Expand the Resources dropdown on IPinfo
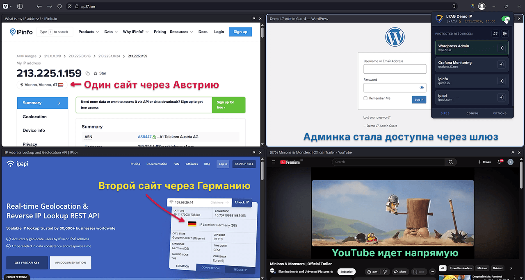525x280 pixels. tap(181, 32)
